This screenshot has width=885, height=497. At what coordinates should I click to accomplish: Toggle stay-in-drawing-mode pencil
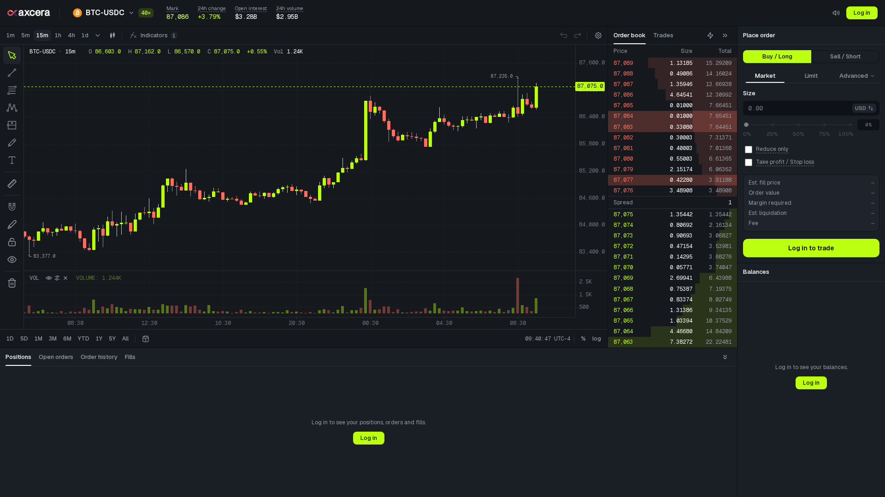pos(12,225)
